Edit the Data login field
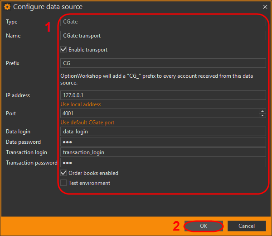This screenshot has width=272, height=236. pyautogui.click(x=163, y=132)
